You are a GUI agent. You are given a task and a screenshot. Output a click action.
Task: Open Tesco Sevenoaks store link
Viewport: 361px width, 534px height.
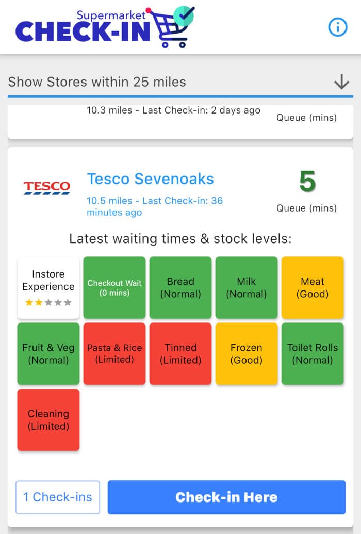coord(150,179)
